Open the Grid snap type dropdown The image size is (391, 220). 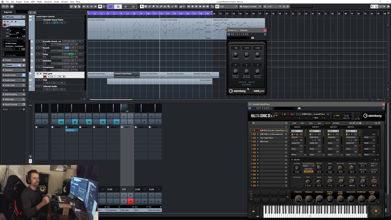[x=228, y=6]
